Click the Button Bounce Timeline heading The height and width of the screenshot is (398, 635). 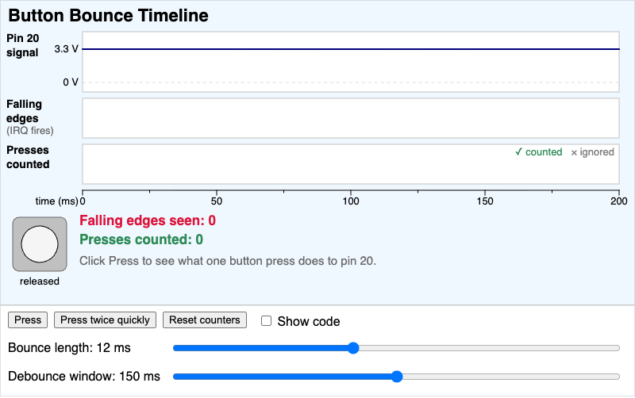click(108, 15)
